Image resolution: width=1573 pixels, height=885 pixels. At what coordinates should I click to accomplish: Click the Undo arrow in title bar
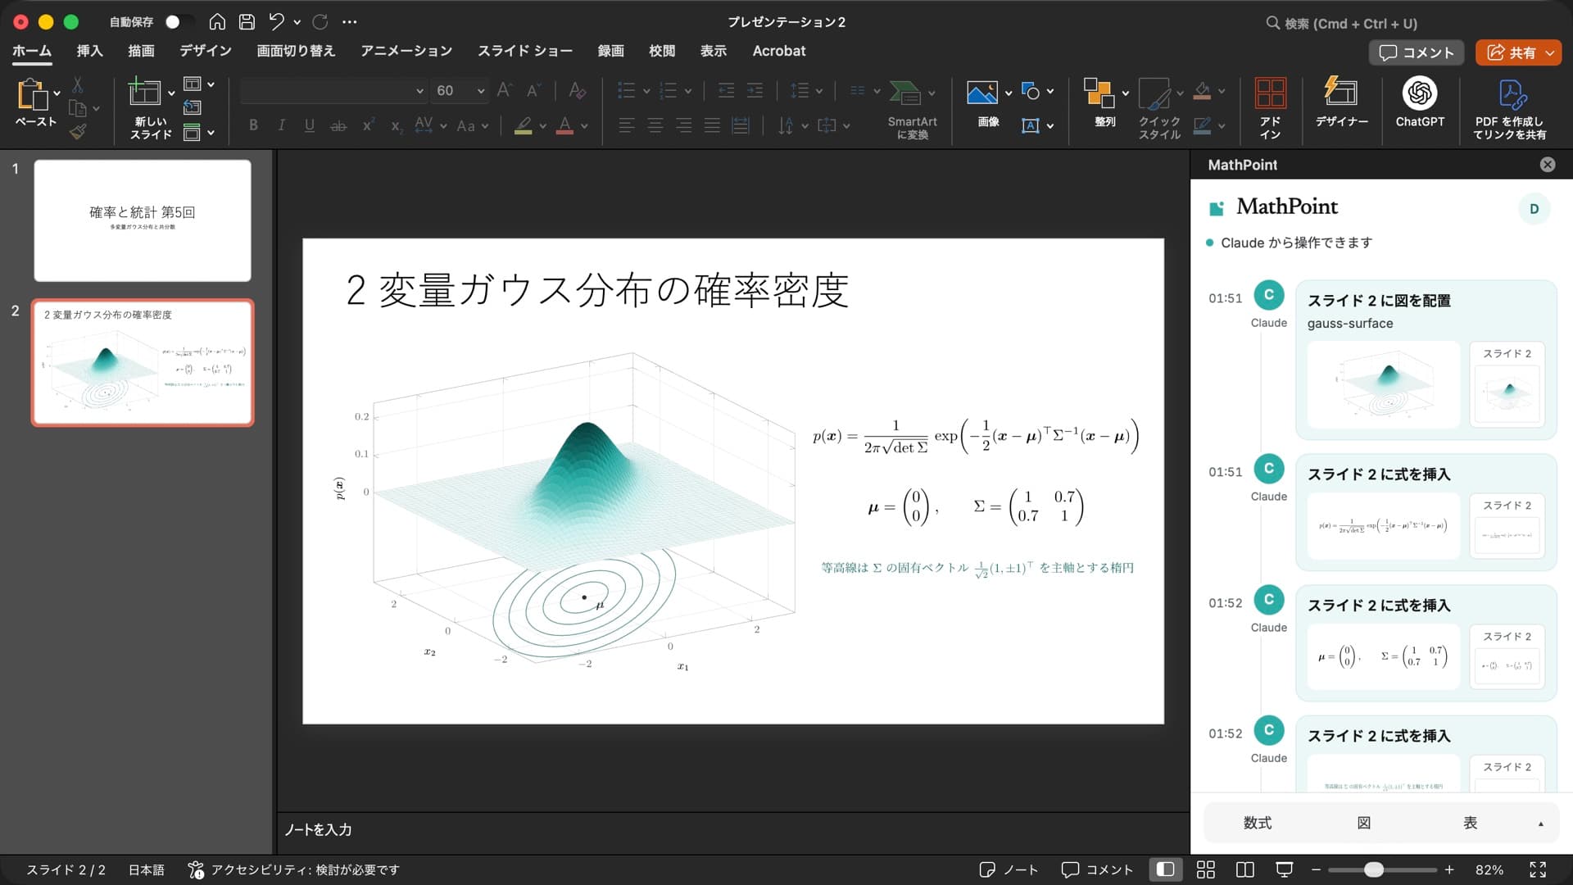277,22
